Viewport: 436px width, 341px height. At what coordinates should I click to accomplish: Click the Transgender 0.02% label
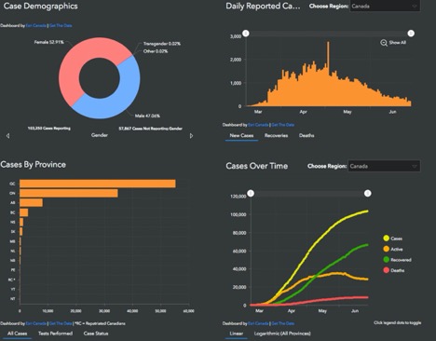[x=162, y=44]
